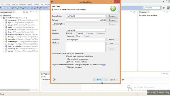This screenshot has width=170, height=96.
Task: Click the Add interfaces button
Action: [112, 43]
